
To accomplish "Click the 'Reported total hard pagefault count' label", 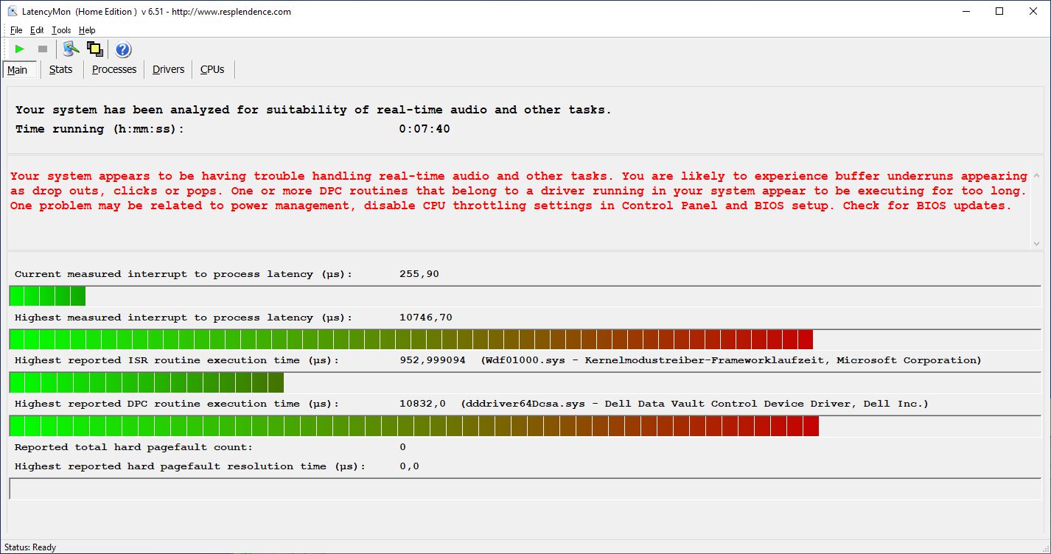I will (x=133, y=447).
